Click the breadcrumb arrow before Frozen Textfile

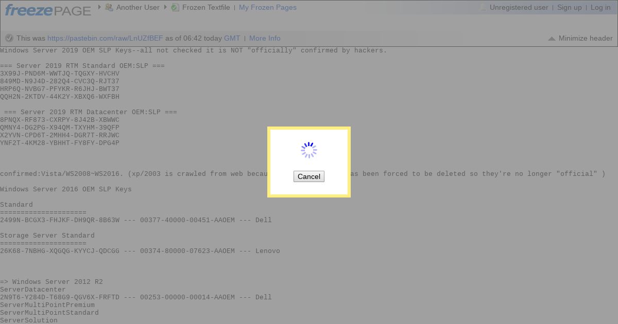pos(165,7)
